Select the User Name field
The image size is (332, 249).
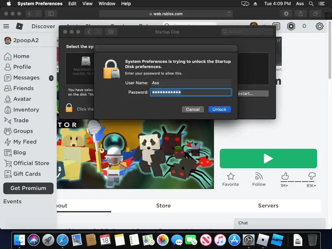click(191, 83)
